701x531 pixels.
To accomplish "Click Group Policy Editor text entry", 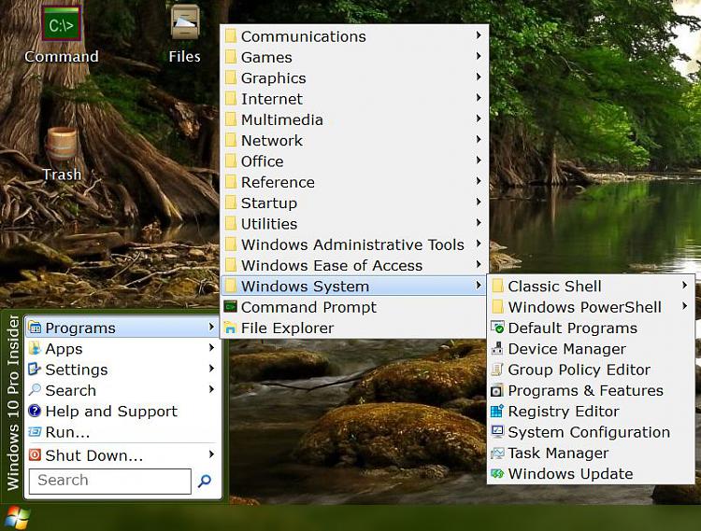I will coord(579,370).
